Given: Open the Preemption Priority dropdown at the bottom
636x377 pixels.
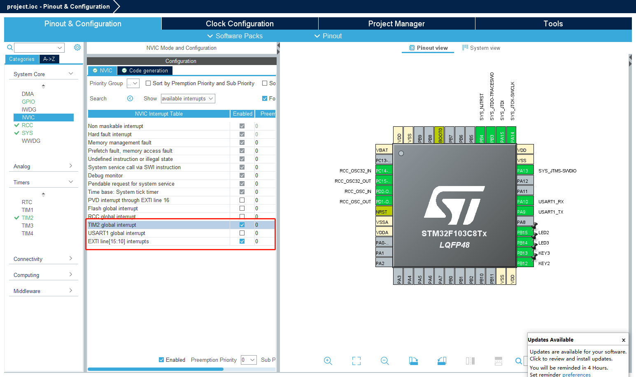Looking at the screenshot, I should pos(249,360).
